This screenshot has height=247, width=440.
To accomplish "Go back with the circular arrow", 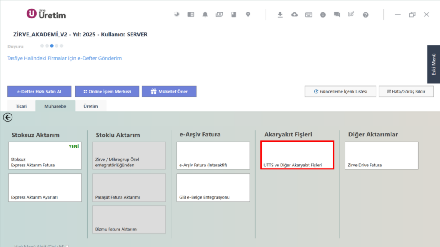I will [8, 117].
